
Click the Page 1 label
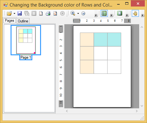pos(26,57)
